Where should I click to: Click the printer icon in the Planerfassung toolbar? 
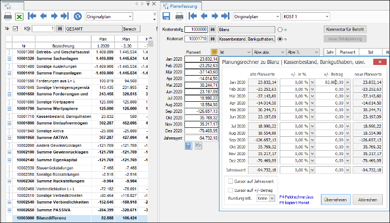coord(179,17)
